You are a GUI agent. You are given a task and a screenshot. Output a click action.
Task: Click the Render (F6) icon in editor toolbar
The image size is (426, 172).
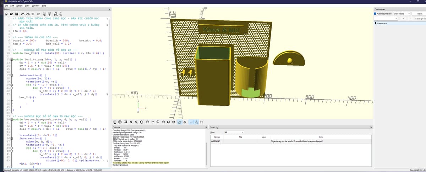[x=49, y=14]
